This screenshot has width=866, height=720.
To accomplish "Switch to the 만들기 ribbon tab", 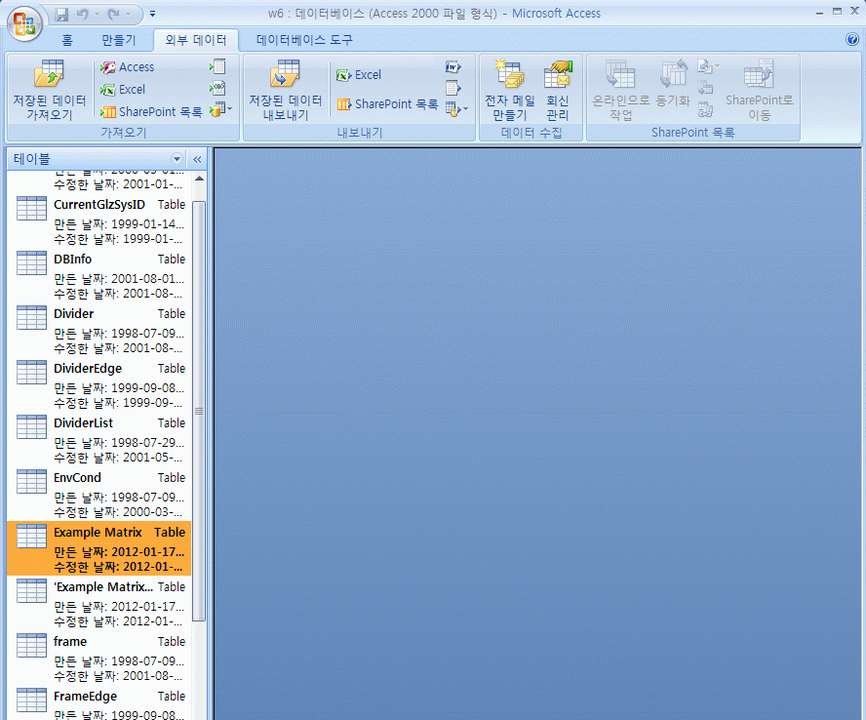I will pos(119,40).
